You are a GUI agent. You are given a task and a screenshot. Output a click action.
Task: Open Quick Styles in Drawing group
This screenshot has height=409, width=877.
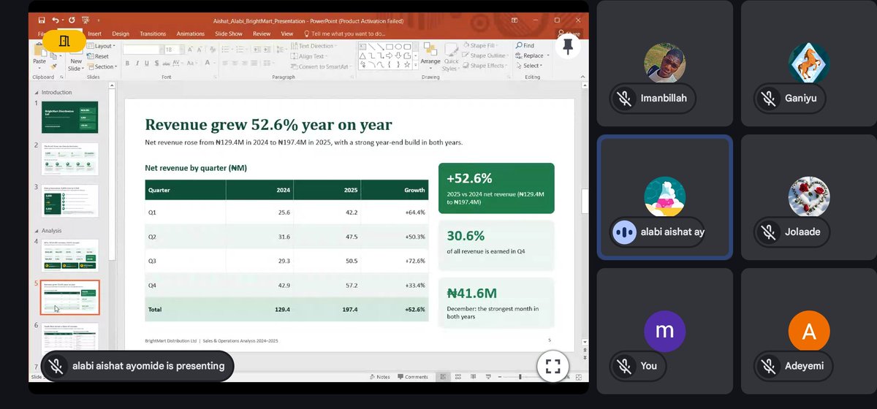click(452, 56)
